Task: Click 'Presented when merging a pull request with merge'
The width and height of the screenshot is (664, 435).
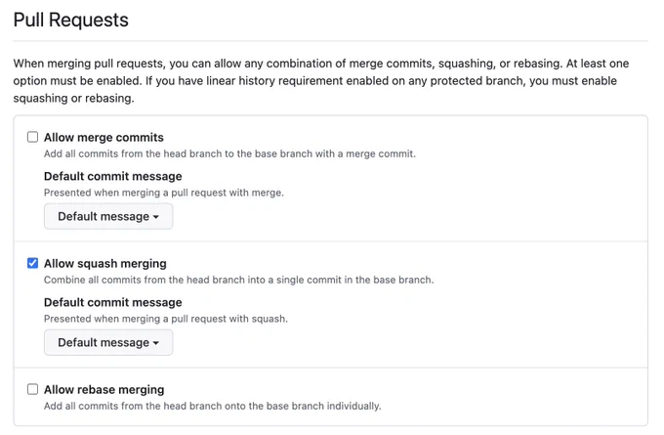Action: (164, 193)
